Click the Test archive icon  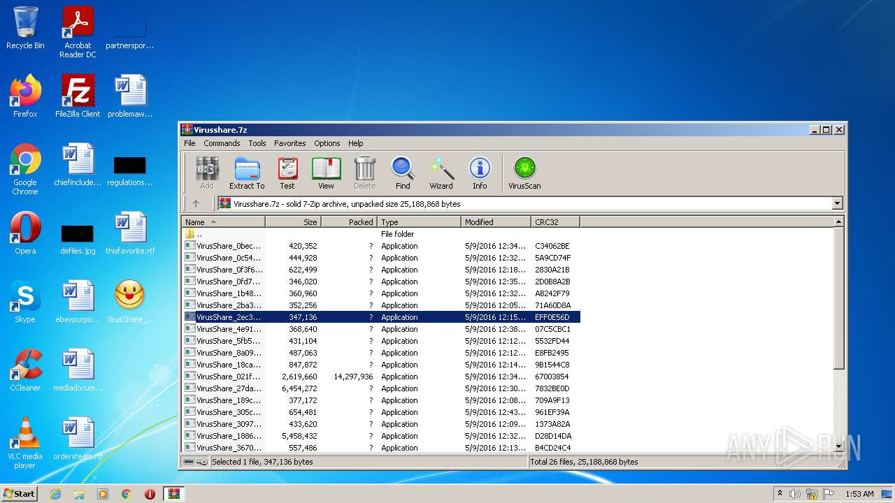[287, 173]
